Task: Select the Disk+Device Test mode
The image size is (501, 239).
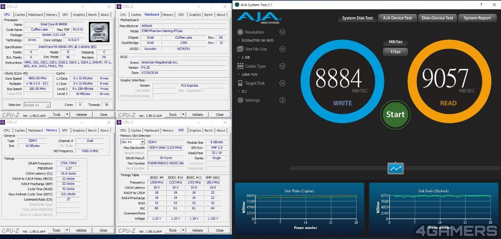Action: (437, 18)
